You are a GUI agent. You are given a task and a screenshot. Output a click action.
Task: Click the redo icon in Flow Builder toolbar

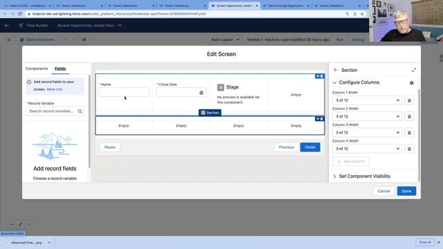coord(74,40)
